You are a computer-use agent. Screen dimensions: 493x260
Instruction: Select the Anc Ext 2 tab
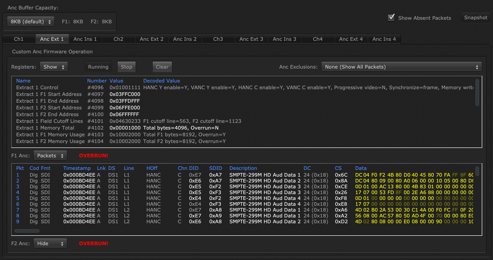tap(151, 39)
